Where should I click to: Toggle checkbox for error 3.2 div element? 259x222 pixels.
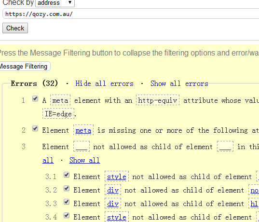point(67,188)
